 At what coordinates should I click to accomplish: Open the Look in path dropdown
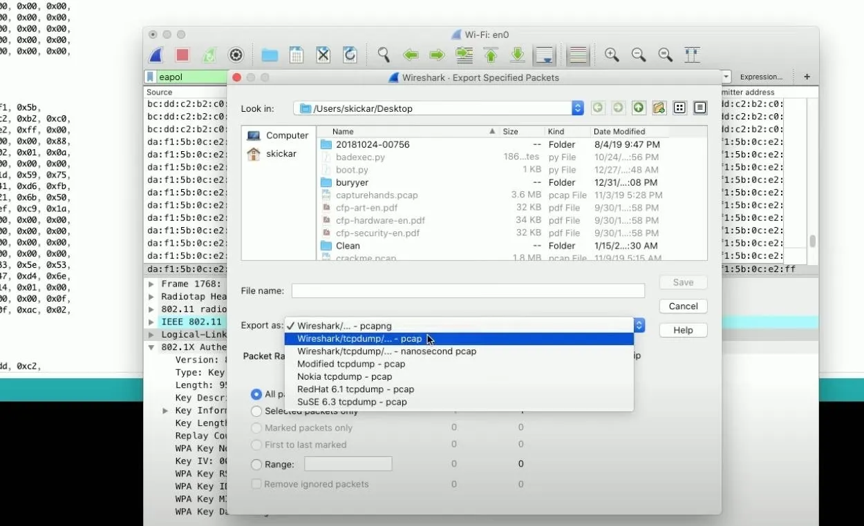(578, 108)
